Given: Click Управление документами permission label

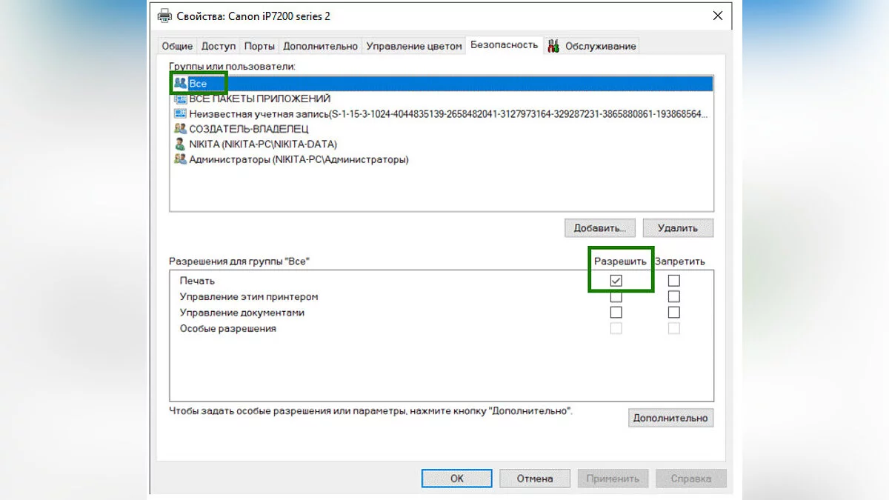Looking at the screenshot, I should [x=242, y=313].
